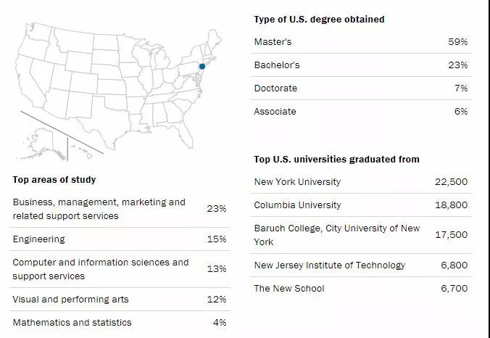Click the Hawaii inset on the map
The height and width of the screenshot is (338, 490).
(82, 151)
